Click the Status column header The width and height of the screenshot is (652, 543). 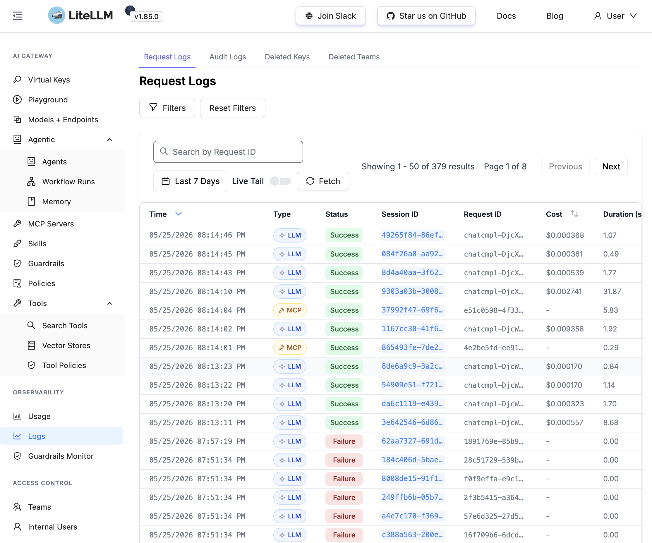pos(337,214)
